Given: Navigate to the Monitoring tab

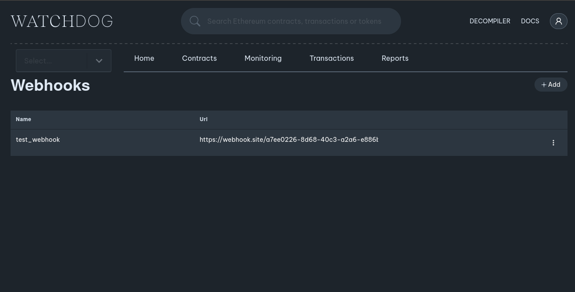Looking at the screenshot, I should pos(263,58).
